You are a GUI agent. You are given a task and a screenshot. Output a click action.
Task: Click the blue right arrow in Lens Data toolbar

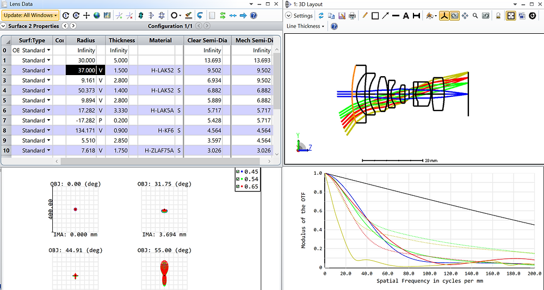coord(243,15)
